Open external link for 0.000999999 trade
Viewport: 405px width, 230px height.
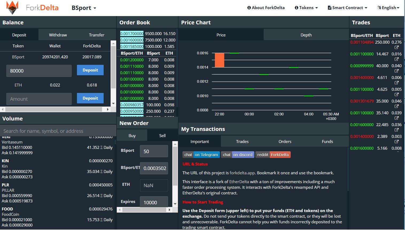[396, 71]
